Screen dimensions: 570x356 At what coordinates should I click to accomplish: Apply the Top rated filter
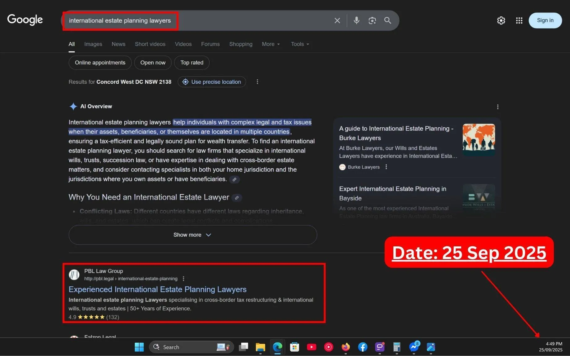pyautogui.click(x=192, y=63)
